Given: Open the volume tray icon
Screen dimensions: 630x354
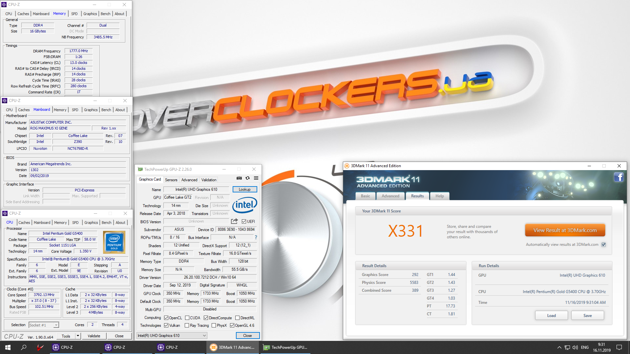Looking at the screenshot, I should [575, 347].
